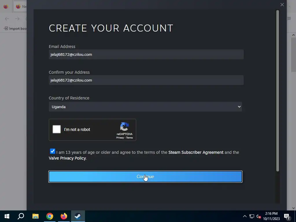Close the Create Your Account dialog
Screen dimensions: 296x222
pyautogui.click(x=282, y=5)
